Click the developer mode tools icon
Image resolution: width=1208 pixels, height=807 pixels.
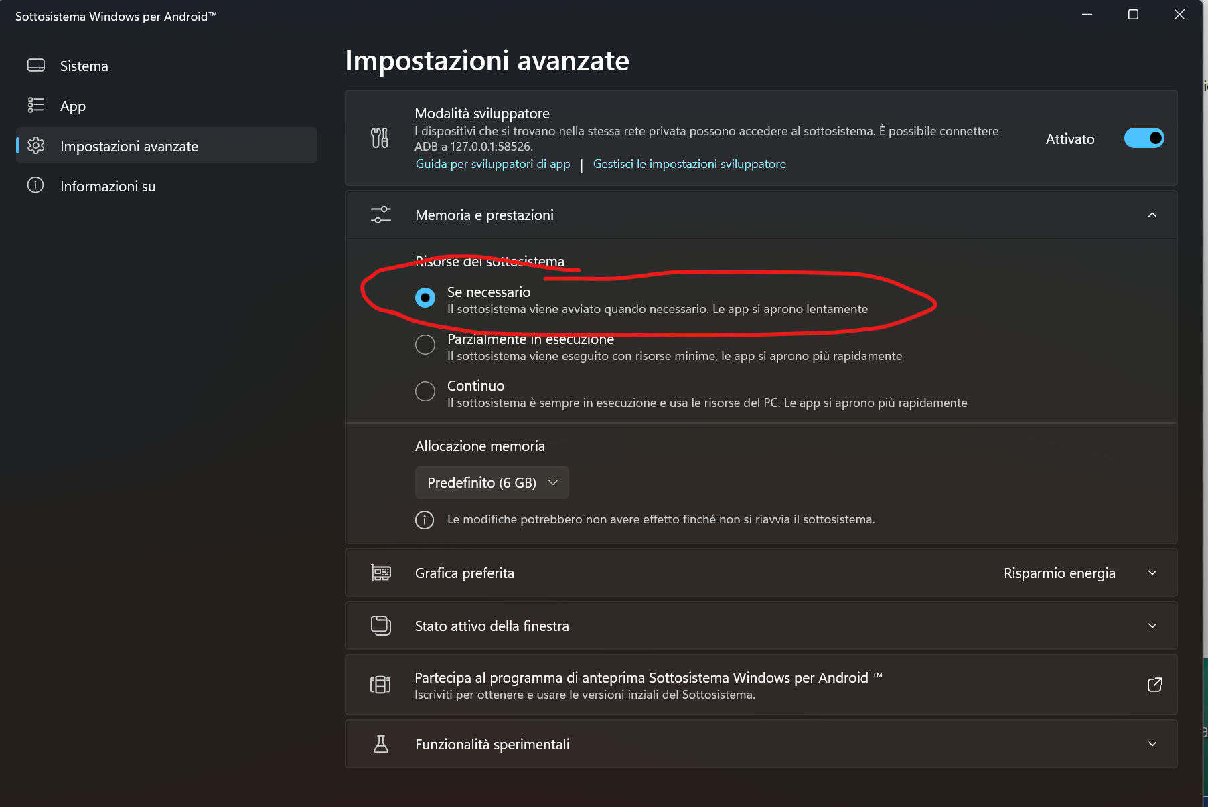[x=380, y=138]
